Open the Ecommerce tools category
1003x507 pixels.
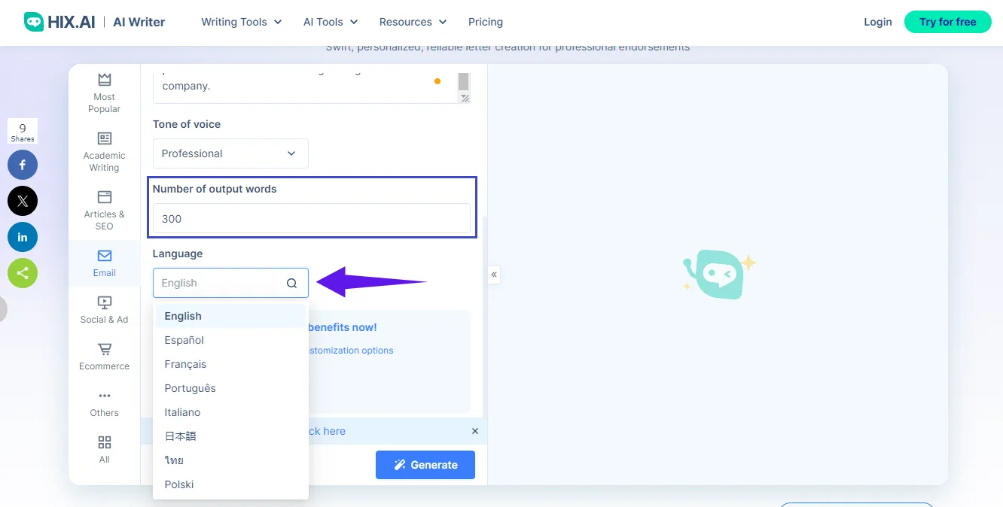[x=104, y=355]
